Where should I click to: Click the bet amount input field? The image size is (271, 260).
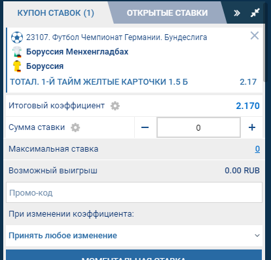tap(198, 127)
